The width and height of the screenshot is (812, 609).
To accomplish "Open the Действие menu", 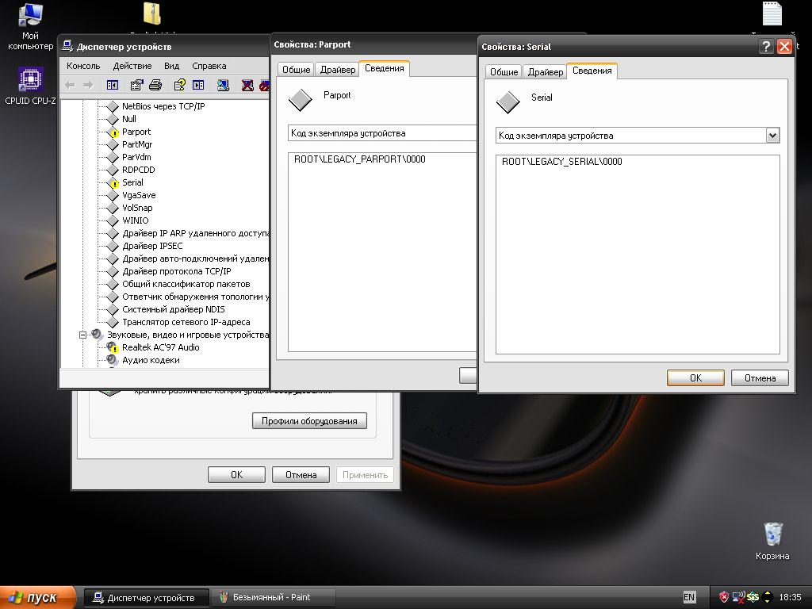I will [x=132, y=66].
